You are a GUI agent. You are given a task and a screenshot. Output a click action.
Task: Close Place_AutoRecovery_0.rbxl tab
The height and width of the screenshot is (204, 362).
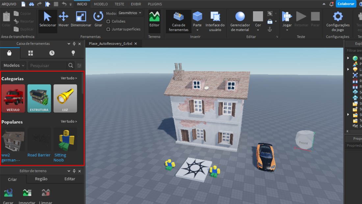click(x=136, y=44)
